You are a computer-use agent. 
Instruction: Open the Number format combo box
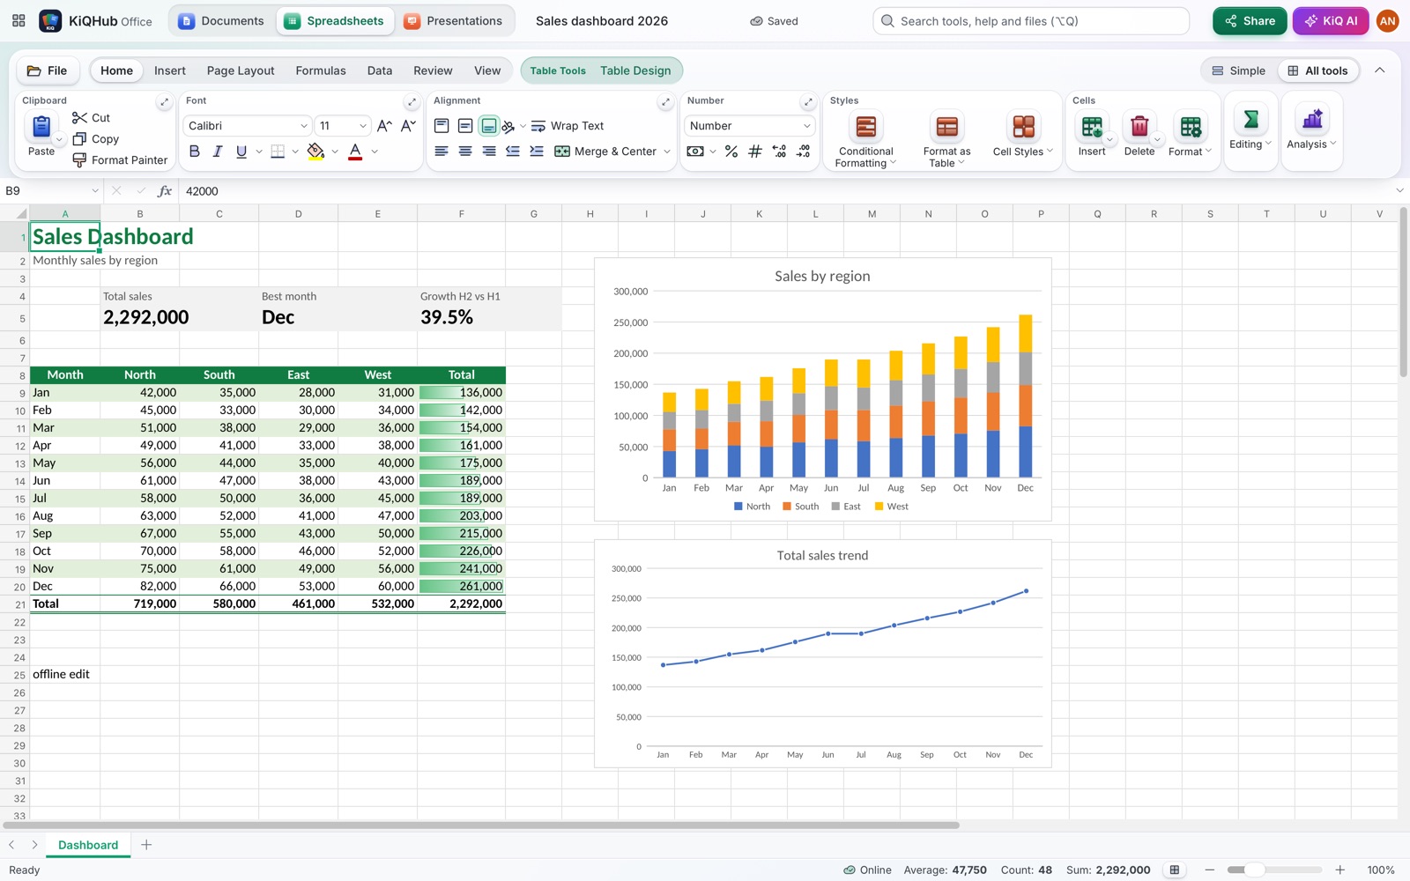click(x=750, y=126)
